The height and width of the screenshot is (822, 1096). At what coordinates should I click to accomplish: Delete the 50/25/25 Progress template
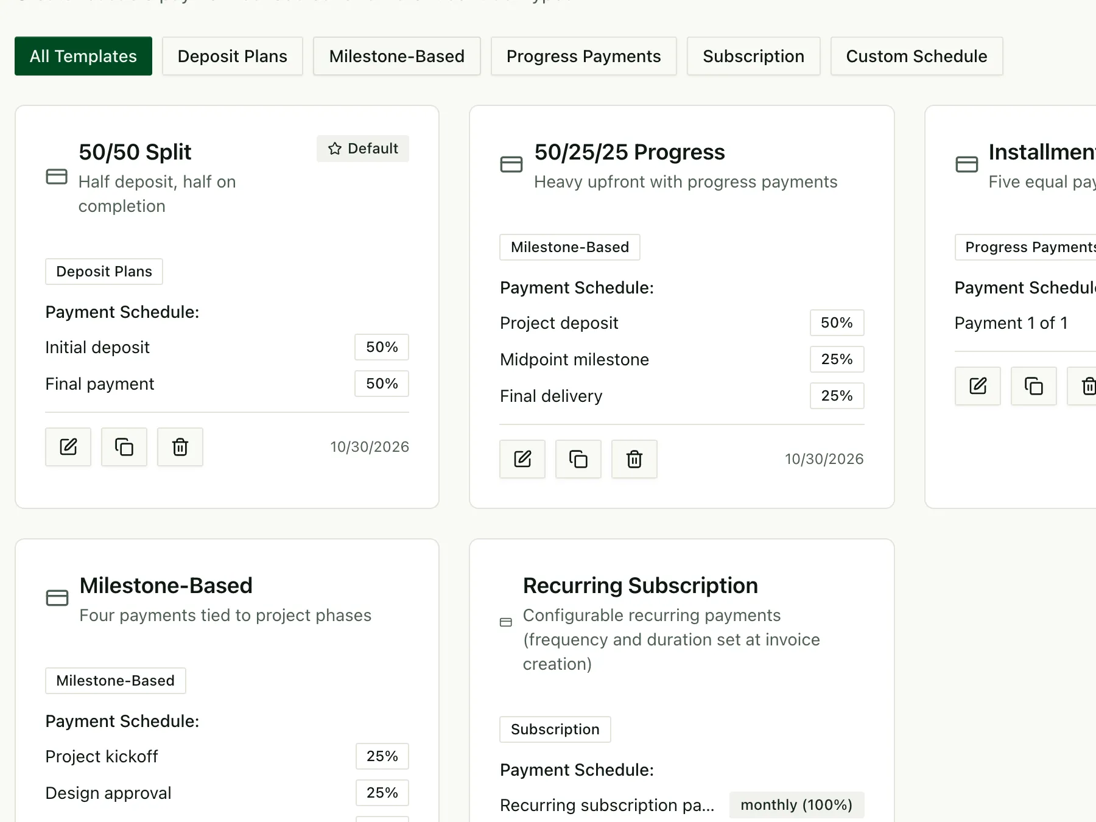[x=634, y=459]
